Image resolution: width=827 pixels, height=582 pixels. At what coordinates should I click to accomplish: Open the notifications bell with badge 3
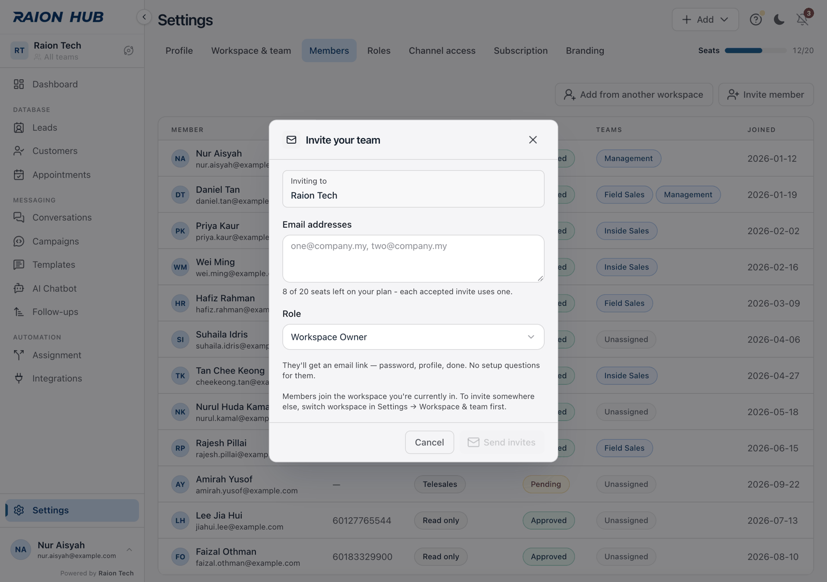click(x=803, y=19)
